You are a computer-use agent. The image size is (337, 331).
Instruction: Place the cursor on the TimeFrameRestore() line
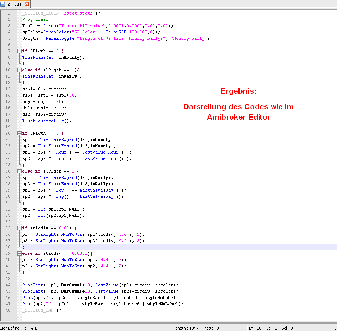(x=46, y=120)
